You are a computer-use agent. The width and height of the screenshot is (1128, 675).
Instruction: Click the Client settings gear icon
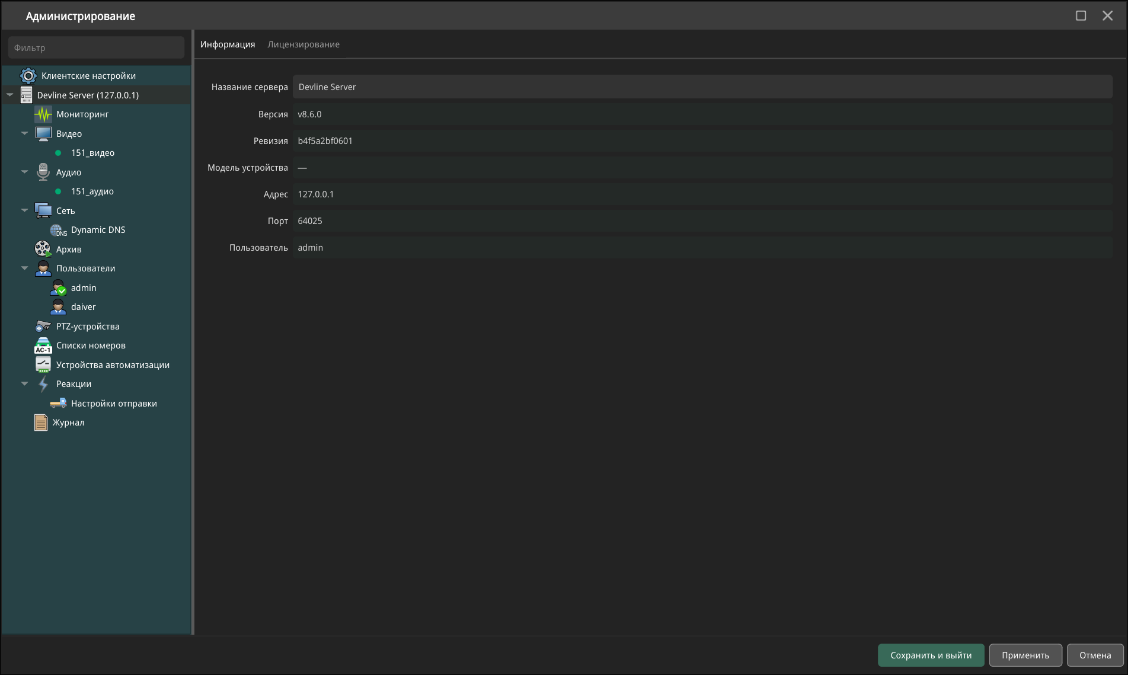(28, 76)
